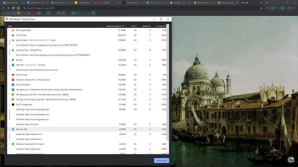Close the YouTube browser tab
This screenshot has width=298, height=167.
pos(118,3)
